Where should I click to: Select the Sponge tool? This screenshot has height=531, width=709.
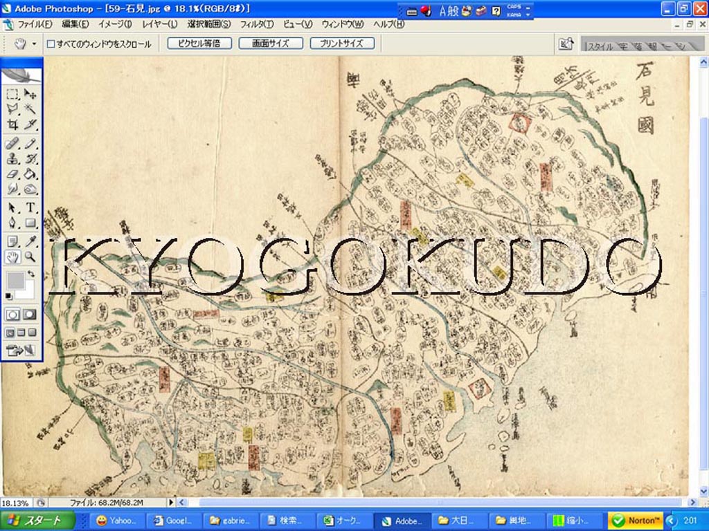click(x=30, y=189)
